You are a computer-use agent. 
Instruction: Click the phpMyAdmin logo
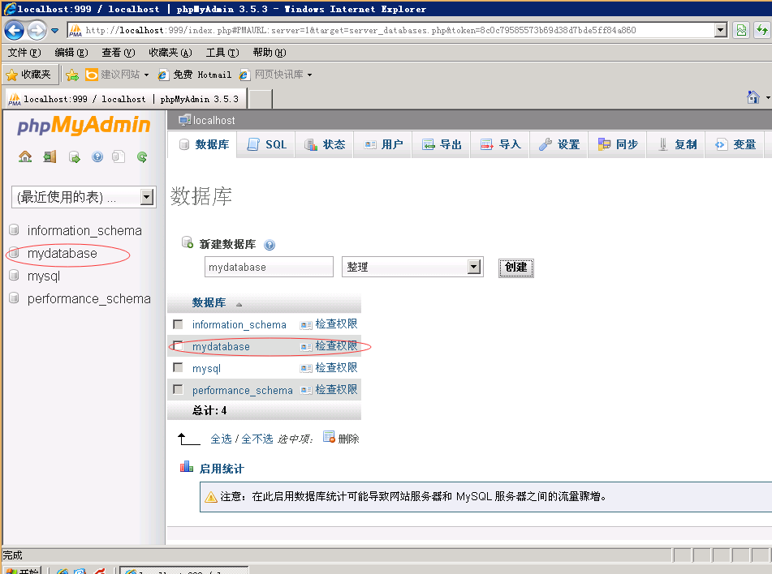coord(84,126)
